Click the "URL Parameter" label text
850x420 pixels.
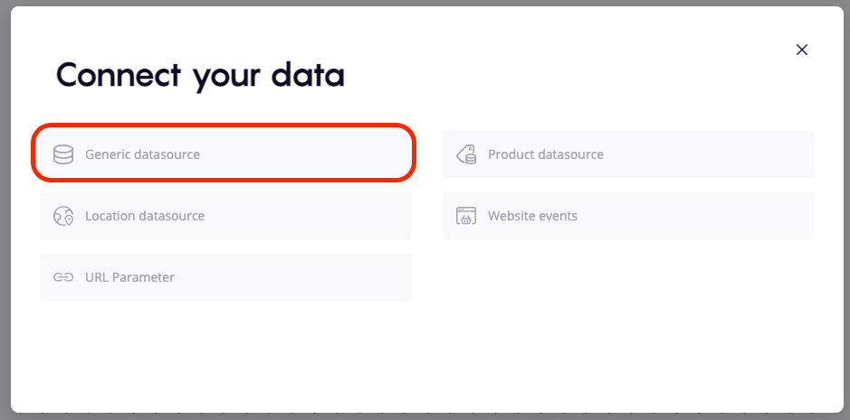pos(129,277)
